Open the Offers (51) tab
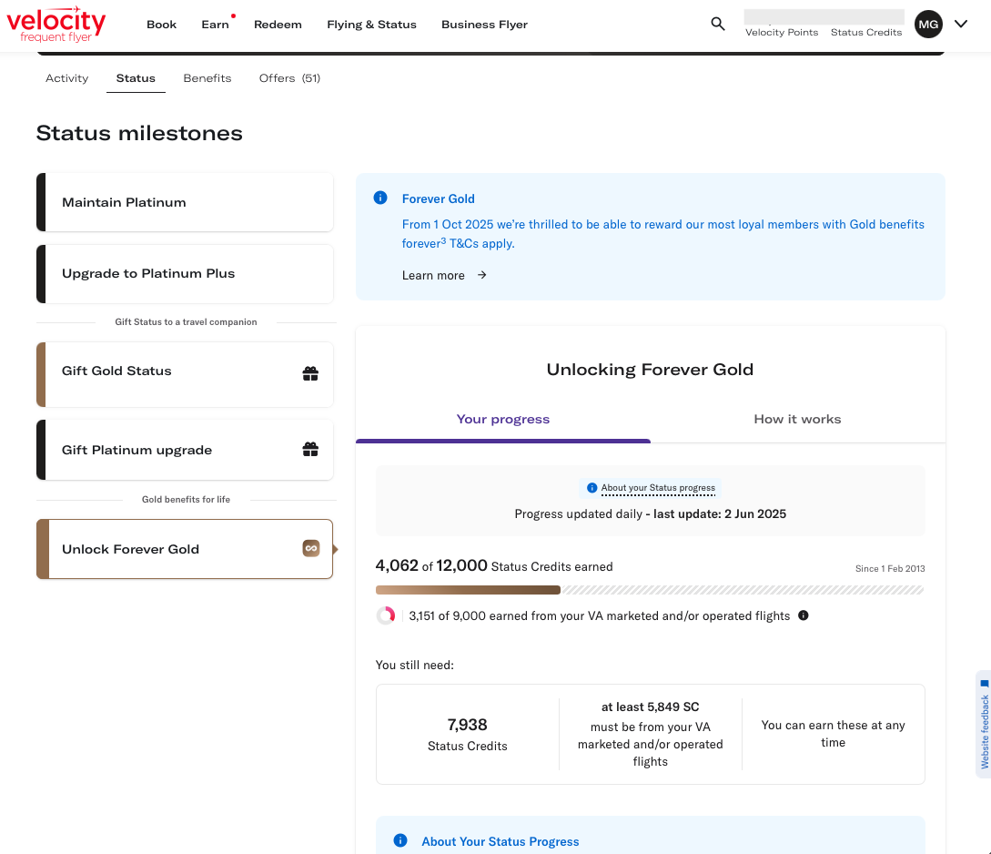991x854 pixels. 289,78
